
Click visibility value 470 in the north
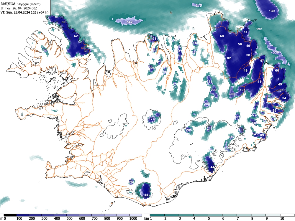pyautogui.click(x=175, y=84)
